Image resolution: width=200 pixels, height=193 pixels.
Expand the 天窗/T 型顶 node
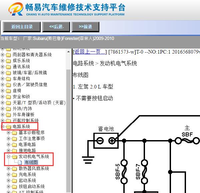point(2,102)
